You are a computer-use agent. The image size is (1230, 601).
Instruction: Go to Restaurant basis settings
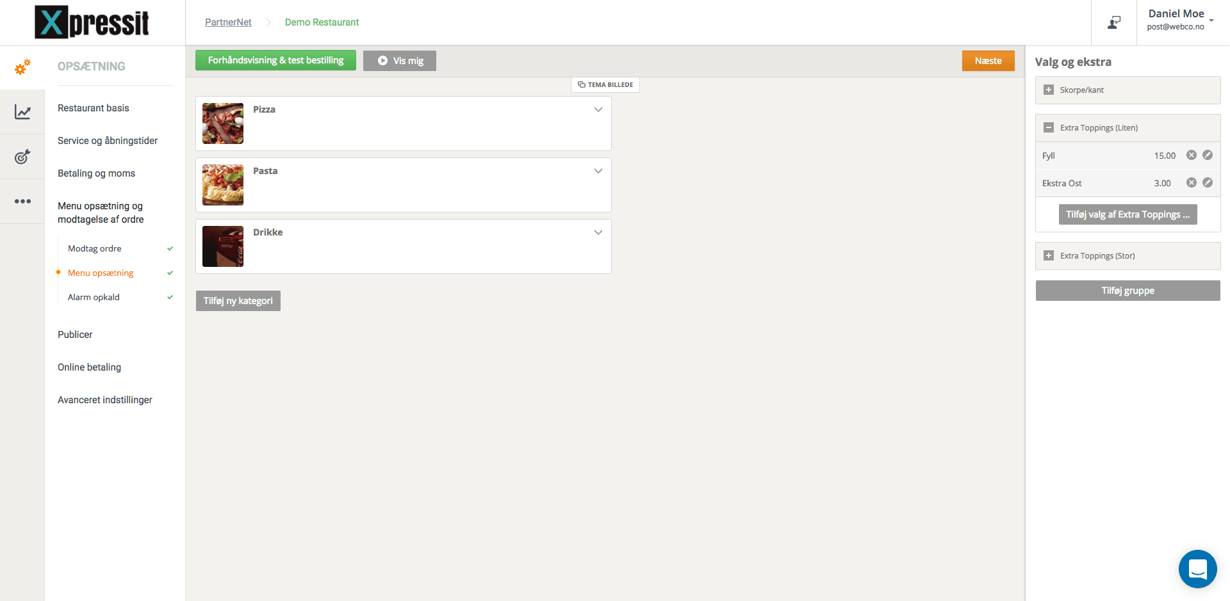point(94,108)
